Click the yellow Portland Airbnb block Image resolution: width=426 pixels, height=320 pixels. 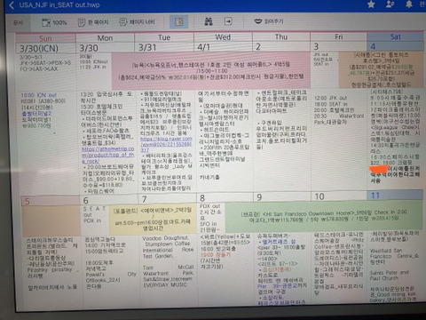click(153, 219)
